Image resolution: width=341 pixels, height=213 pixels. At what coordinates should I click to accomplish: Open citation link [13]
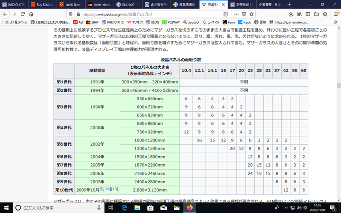(115, 189)
